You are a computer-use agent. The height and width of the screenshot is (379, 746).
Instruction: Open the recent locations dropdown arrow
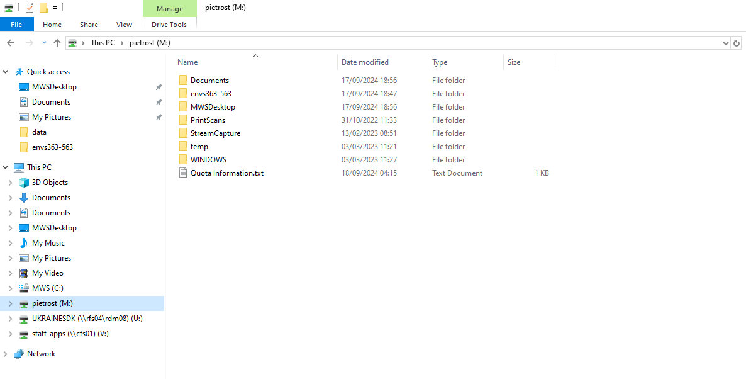(x=44, y=43)
